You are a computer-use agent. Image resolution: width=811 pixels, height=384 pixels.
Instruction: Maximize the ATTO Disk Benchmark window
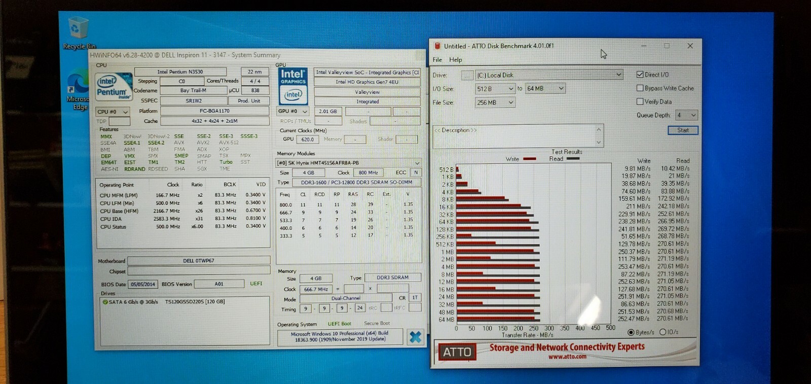667,46
